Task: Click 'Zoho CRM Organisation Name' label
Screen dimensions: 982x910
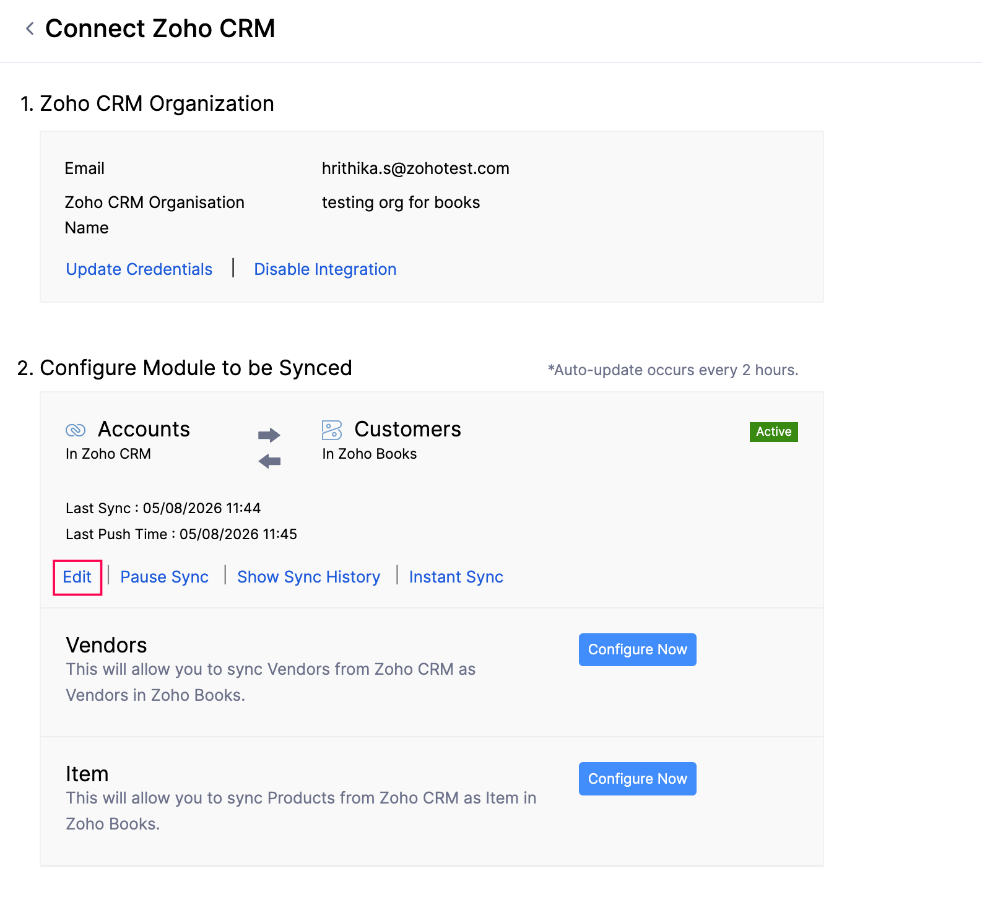Action: click(155, 215)
